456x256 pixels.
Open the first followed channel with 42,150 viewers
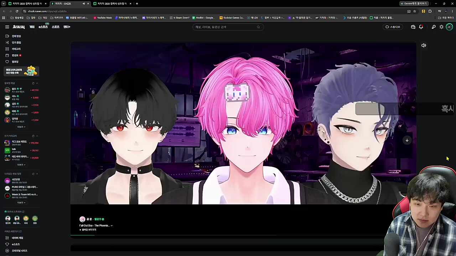click(21, 90)
